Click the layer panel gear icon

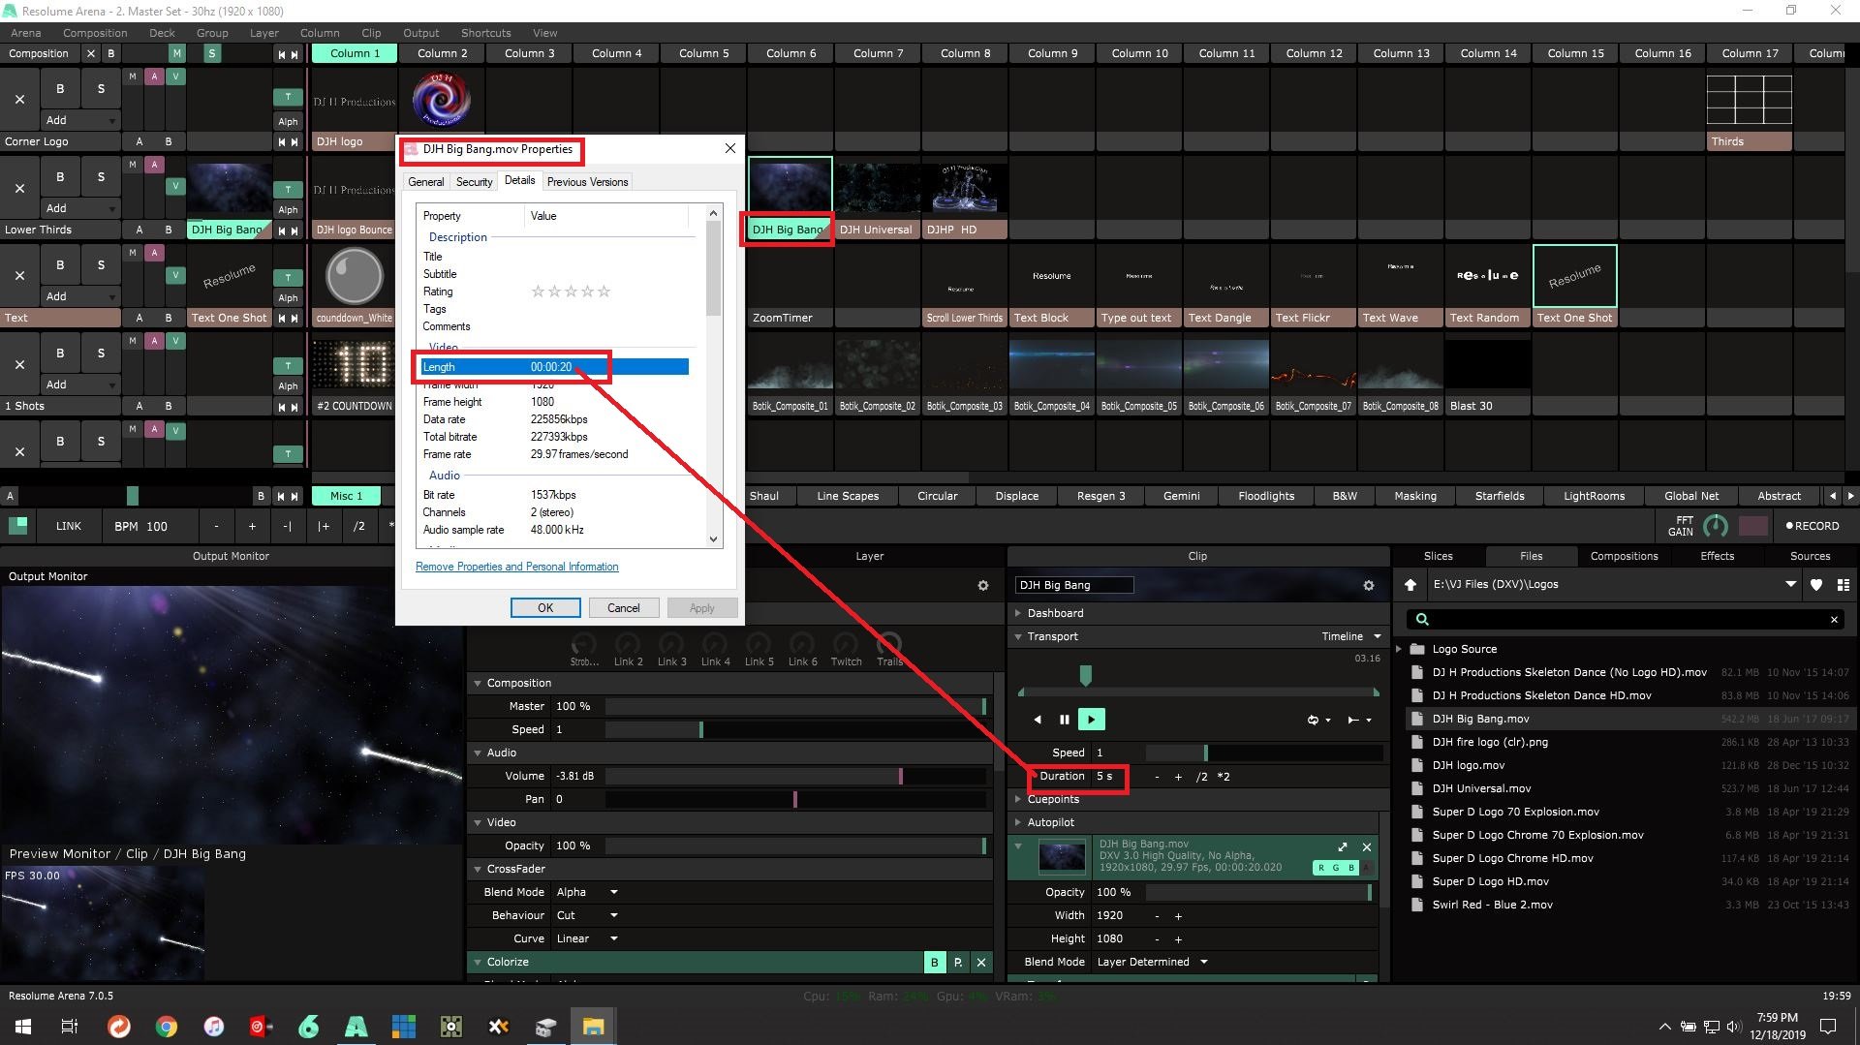[982, 586]
